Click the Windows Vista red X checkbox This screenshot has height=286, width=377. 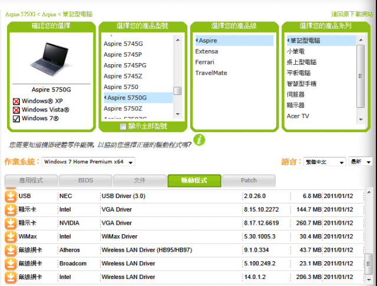pos(16,110)
